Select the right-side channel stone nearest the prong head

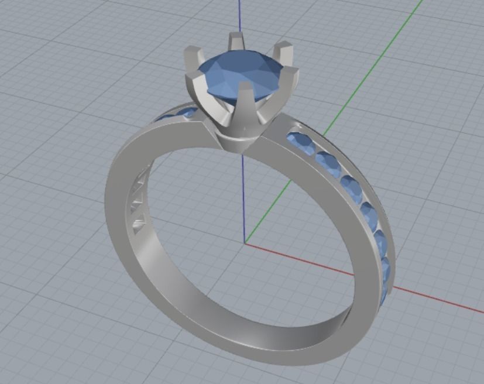click(x=300, y=142)
